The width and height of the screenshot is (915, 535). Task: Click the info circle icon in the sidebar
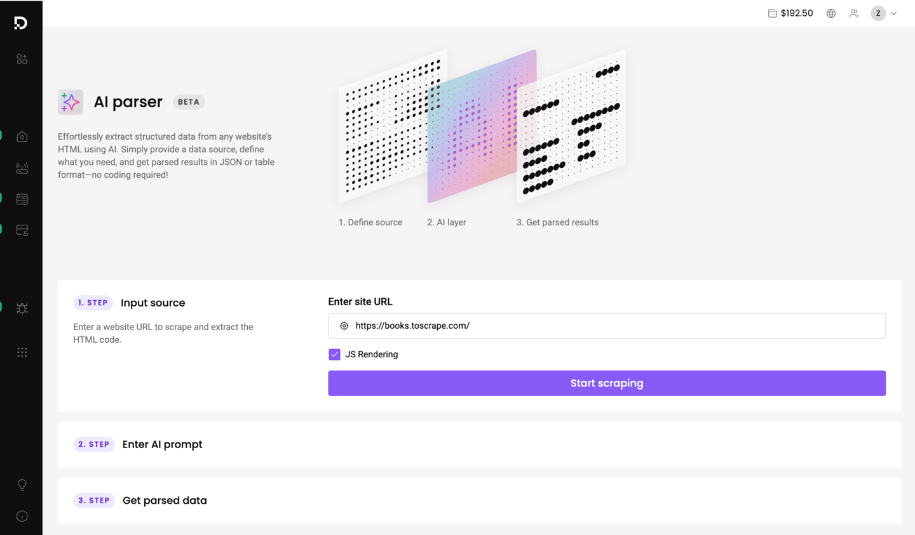(x=22, y=516)
